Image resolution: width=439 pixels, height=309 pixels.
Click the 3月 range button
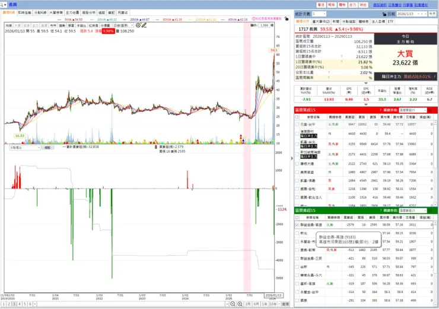tap(248, 304)
